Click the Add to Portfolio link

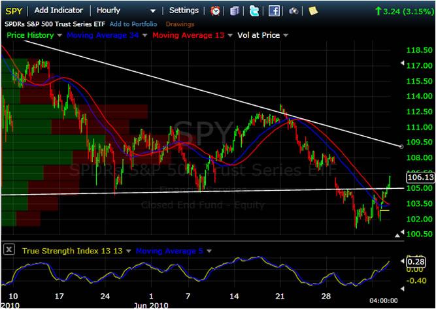pyautogui.click(x=133, y=24)
